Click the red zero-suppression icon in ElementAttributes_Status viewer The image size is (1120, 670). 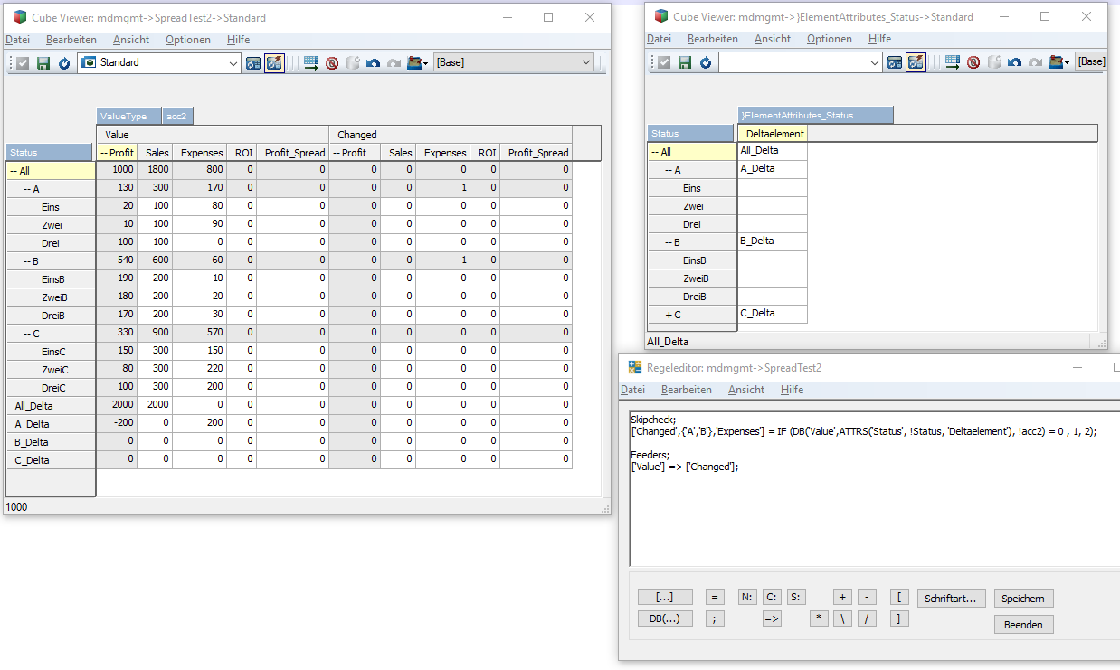pyautogui.click(x=973, y=62)
